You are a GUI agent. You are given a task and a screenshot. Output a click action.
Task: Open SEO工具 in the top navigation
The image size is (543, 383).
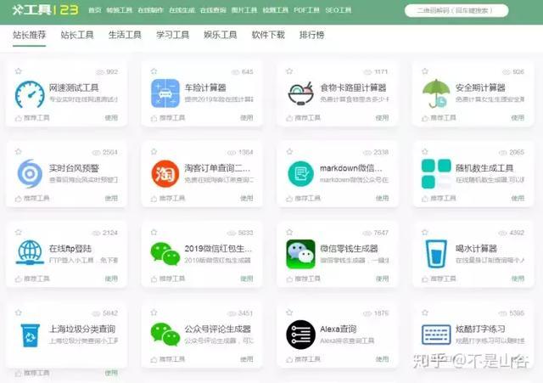coord(338,10)
